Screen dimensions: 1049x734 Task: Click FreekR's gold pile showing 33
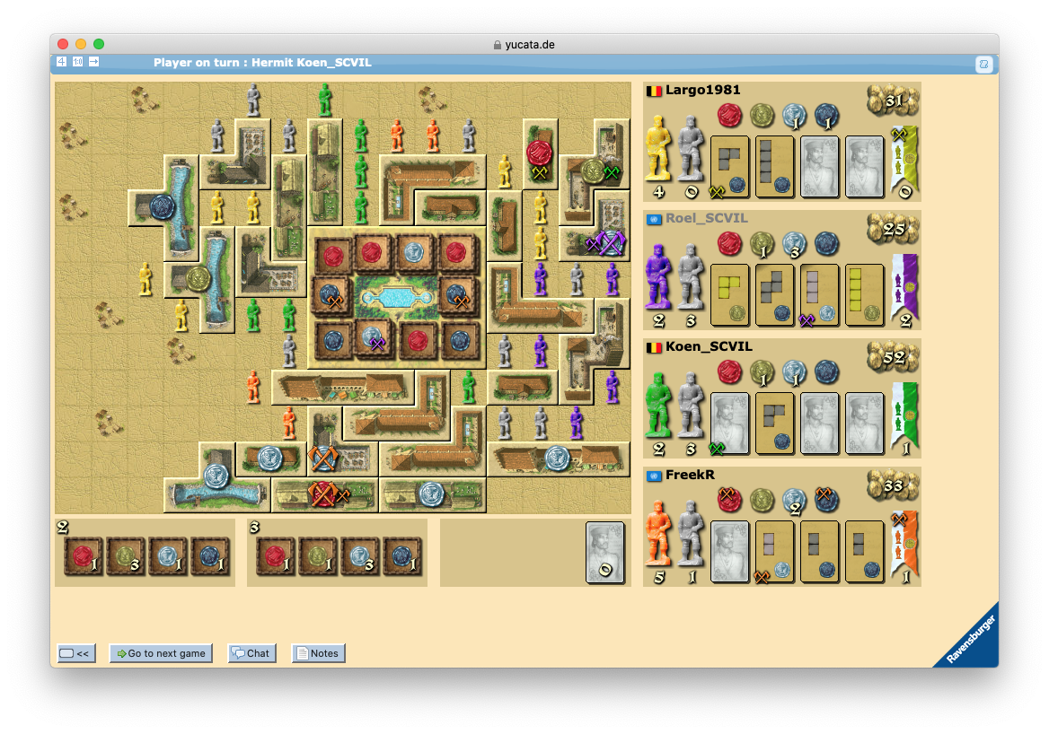(893, 485)
